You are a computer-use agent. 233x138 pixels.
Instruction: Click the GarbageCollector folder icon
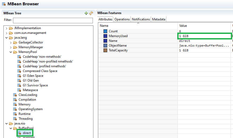pyautogui.click(x=15, y=43)
